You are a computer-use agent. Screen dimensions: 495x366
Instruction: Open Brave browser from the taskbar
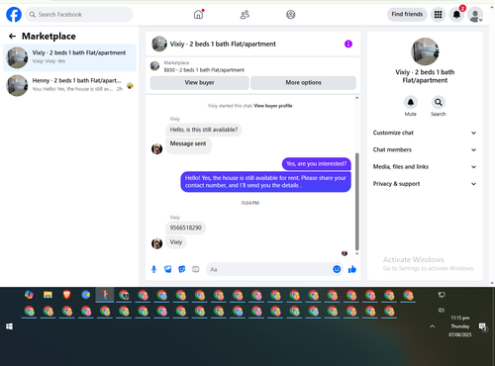click(67, 295)
